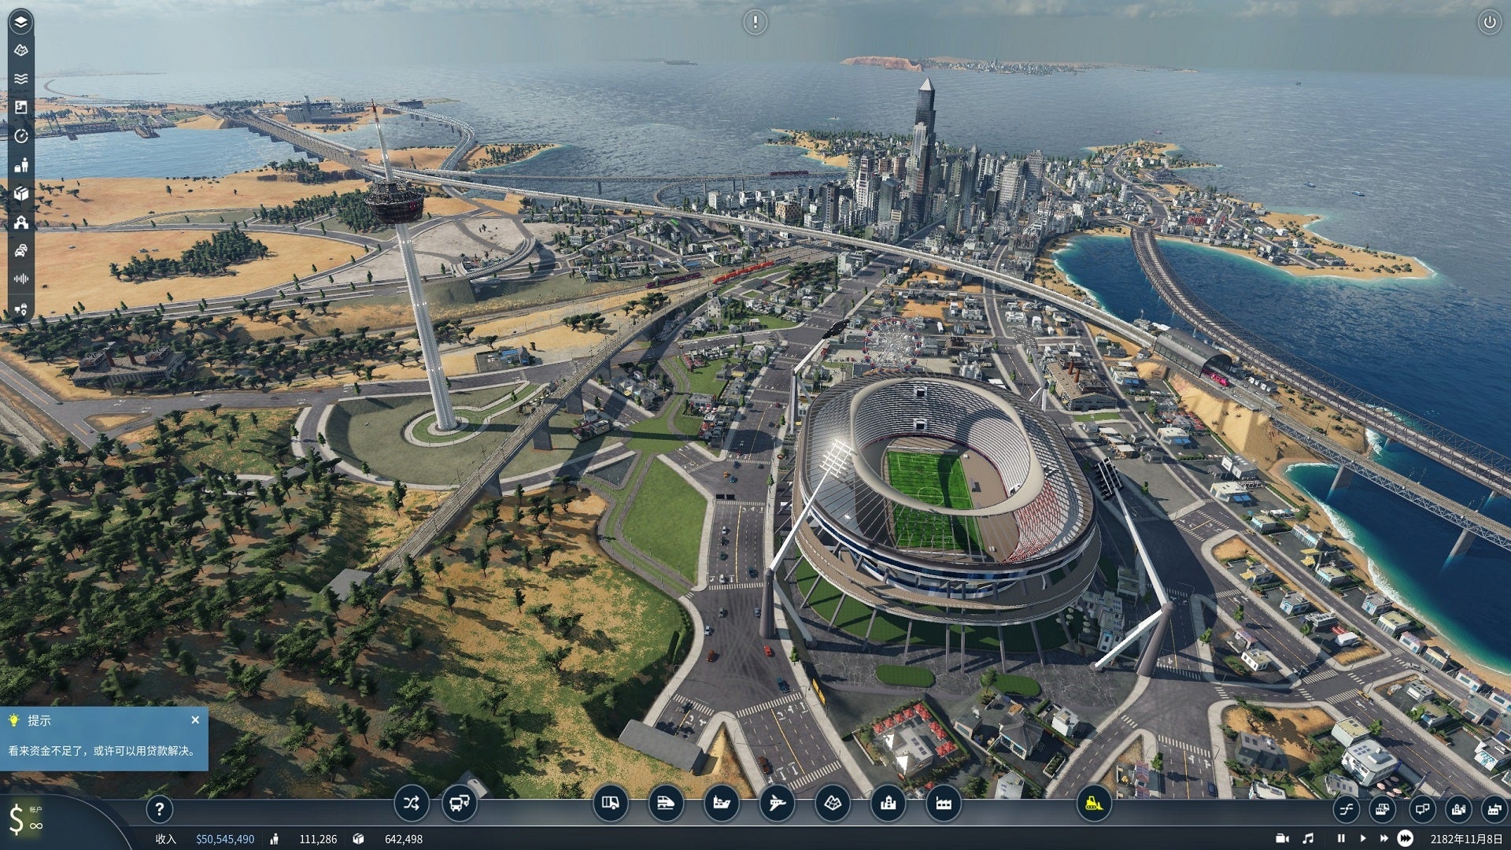
Task: Open the vehicle manager bus icon
Action: pyautogui.click(x=459, y=804)
